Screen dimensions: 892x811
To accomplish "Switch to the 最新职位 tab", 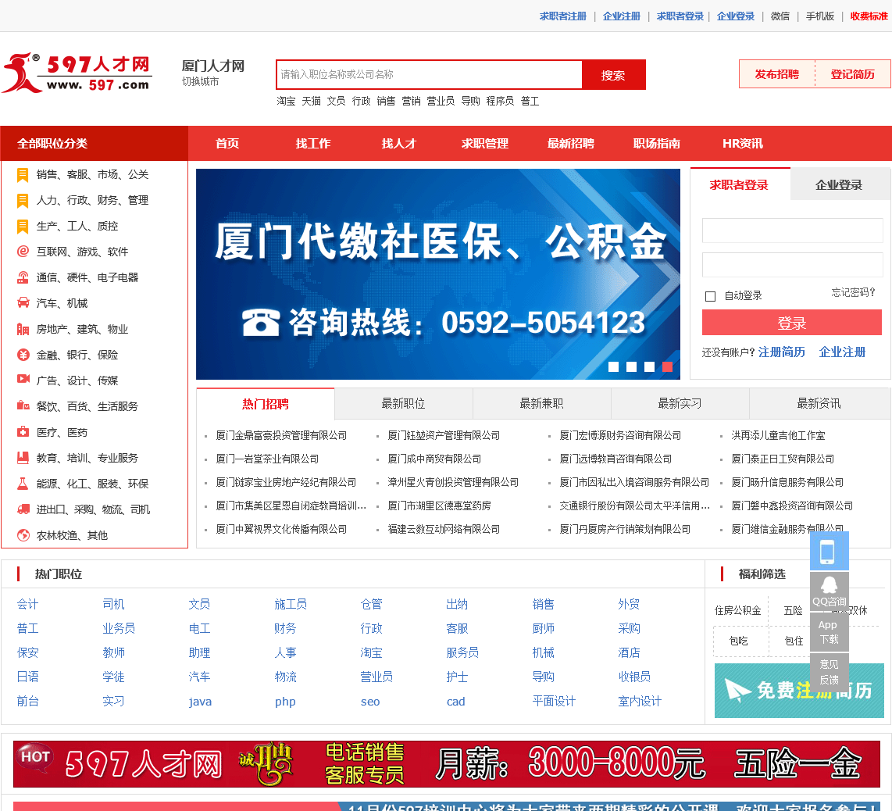I will (x=403, y=403).
